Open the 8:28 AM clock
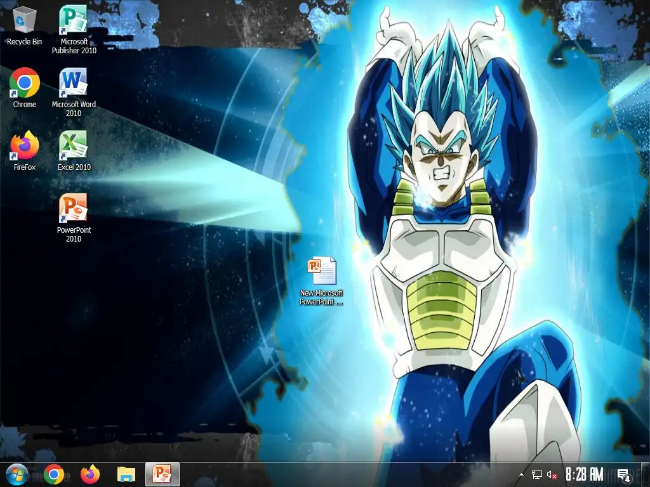Image resolution: width=650 pixels, height=487 pixels. (584, 474)
